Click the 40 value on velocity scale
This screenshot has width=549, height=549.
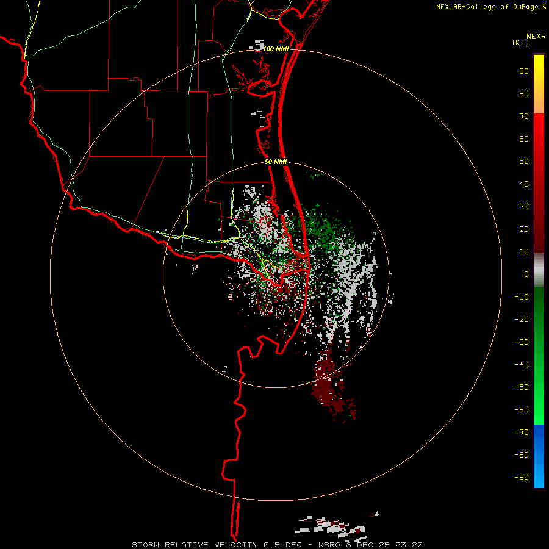click(524, 184)
